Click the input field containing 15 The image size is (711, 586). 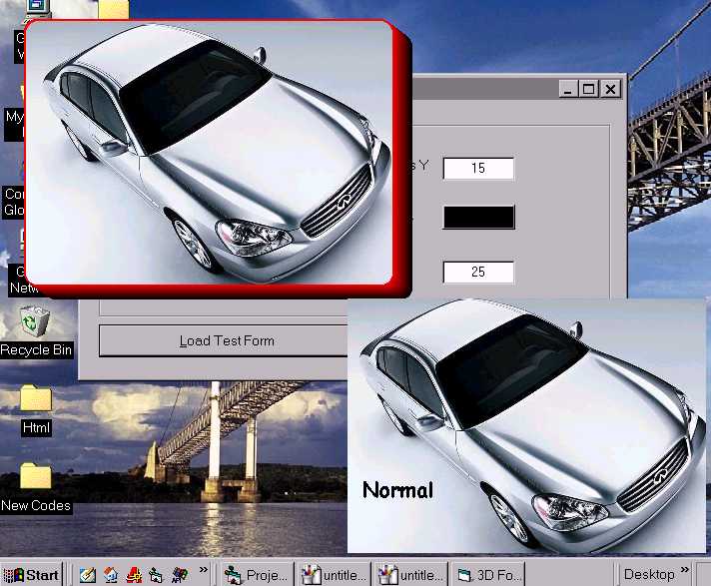click(x=478, y=168)
